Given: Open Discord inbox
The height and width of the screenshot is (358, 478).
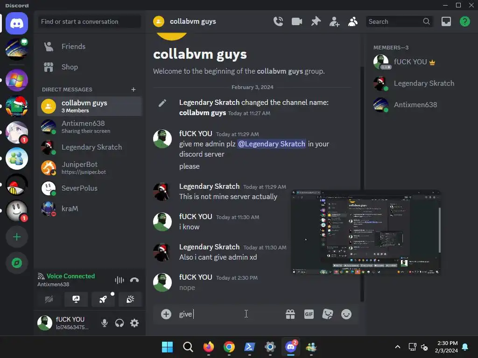Looking at the screenshot, I should point(446,21).
